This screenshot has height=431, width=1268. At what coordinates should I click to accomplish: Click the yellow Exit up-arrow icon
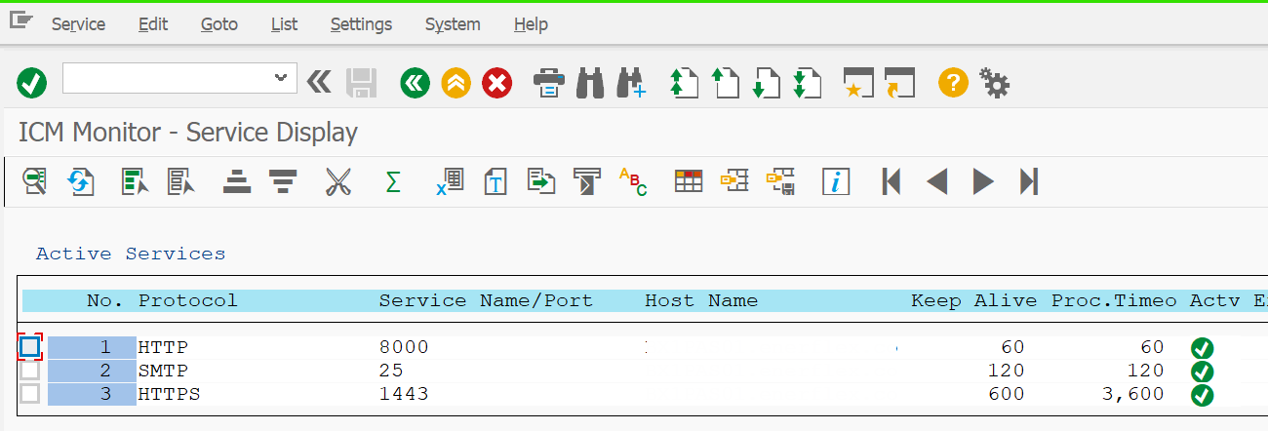pos(456,83)
